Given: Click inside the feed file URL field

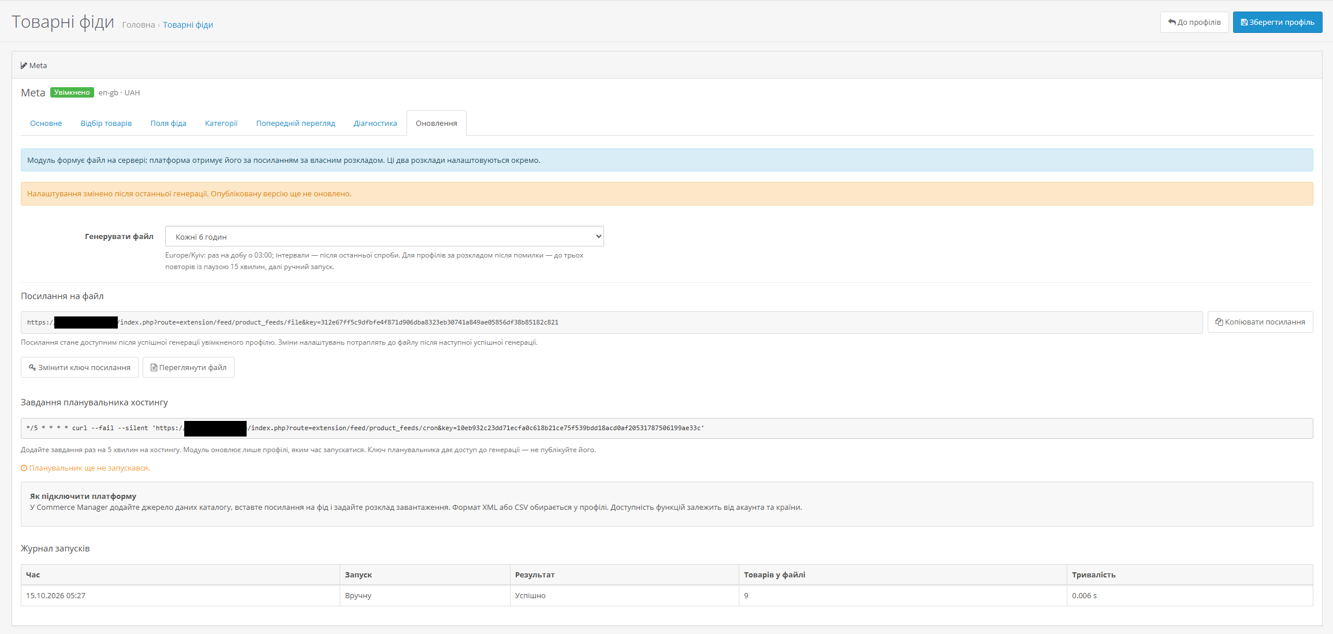Looking at the screenshot, I should (612, 322).
